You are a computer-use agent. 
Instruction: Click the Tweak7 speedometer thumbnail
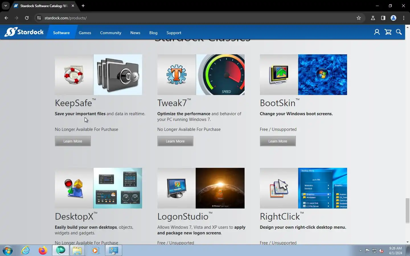pyautogui.click(x=220, y=75)
